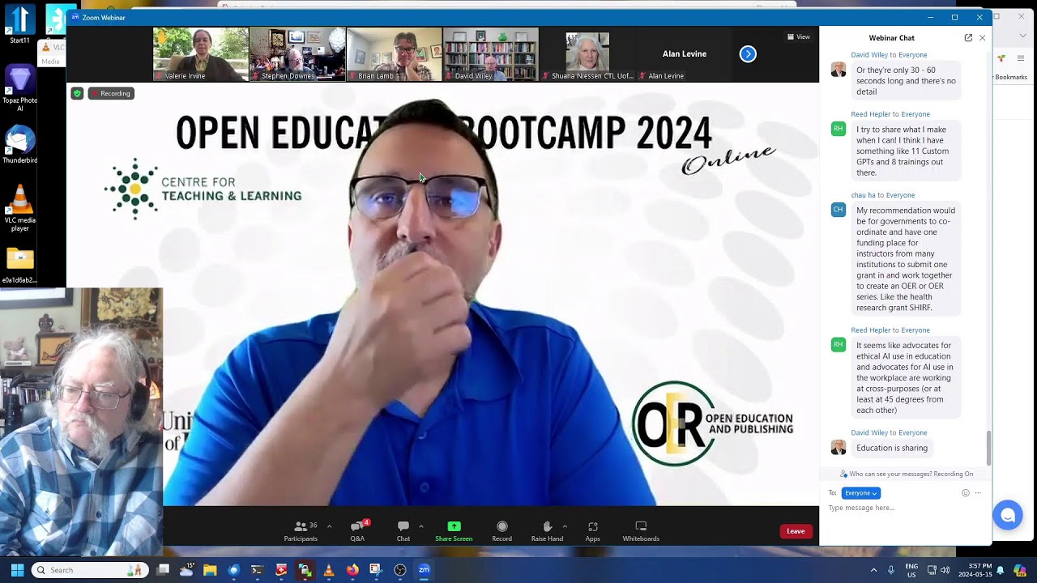1037x583 pixels.
Task: Open the emoji picker in chat
Action: (x=966, y=493)
